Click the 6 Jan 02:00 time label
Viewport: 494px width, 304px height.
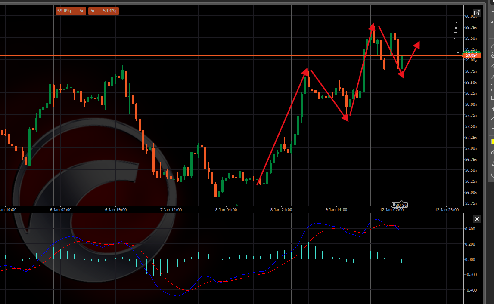(60, 210)
